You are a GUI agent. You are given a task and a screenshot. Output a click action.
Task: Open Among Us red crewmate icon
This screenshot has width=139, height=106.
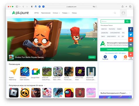[69, 93]
